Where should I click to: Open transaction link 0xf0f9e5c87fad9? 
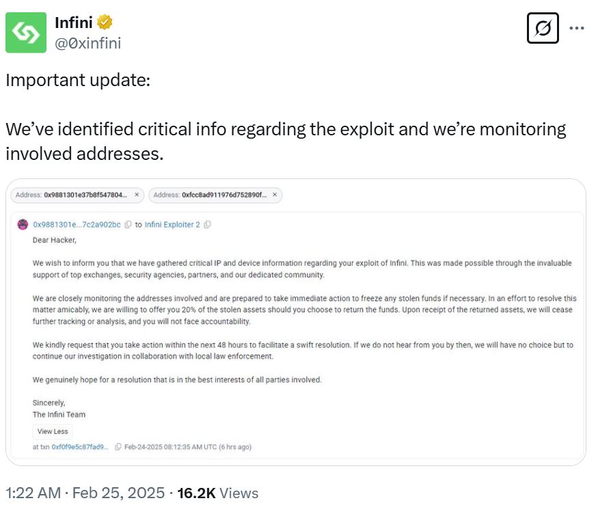[x=80, y=447]
